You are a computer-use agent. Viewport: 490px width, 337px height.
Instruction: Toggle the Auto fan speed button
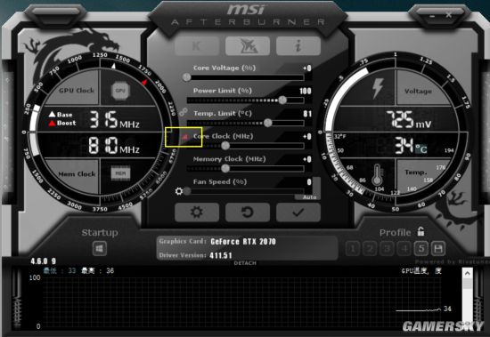(x=310, y=197)
